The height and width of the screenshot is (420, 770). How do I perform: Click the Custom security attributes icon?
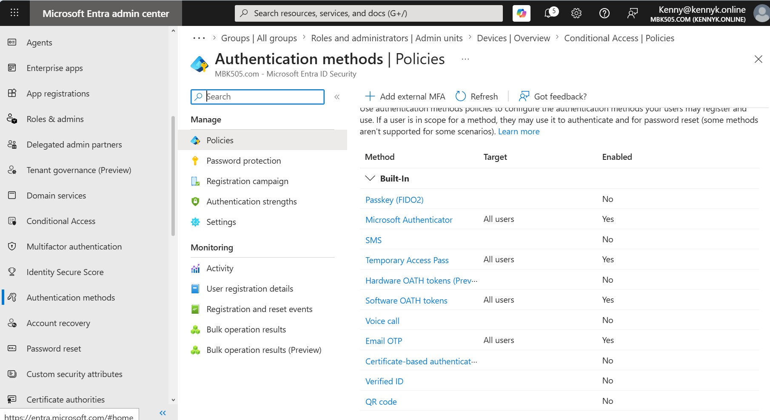coord(12,374)
